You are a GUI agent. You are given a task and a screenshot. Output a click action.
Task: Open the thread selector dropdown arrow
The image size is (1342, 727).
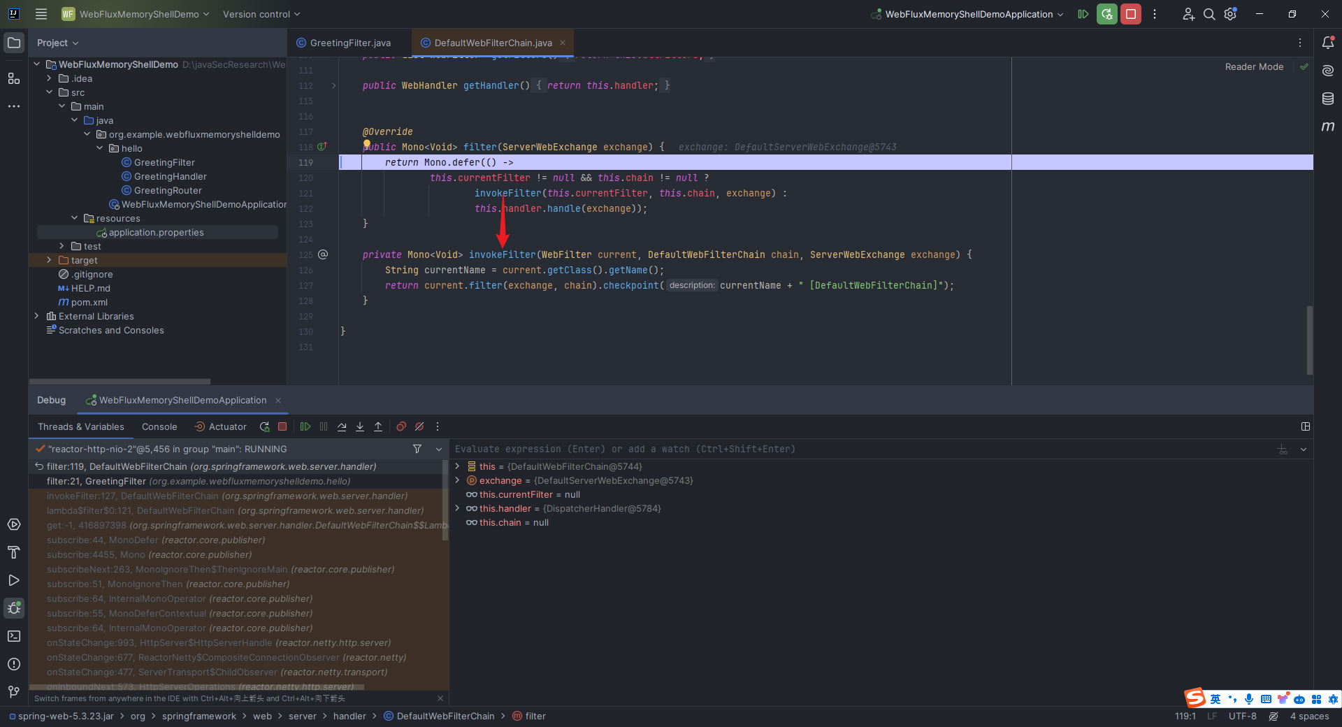pyautogui.click(x=439, y=449)
